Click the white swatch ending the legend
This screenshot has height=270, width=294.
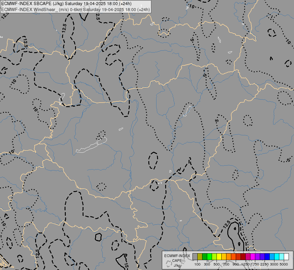click(286, 257)
